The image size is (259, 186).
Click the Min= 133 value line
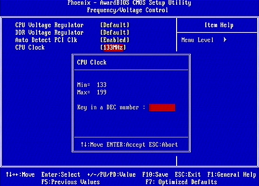pyautogui.click(x=92, y=85)
